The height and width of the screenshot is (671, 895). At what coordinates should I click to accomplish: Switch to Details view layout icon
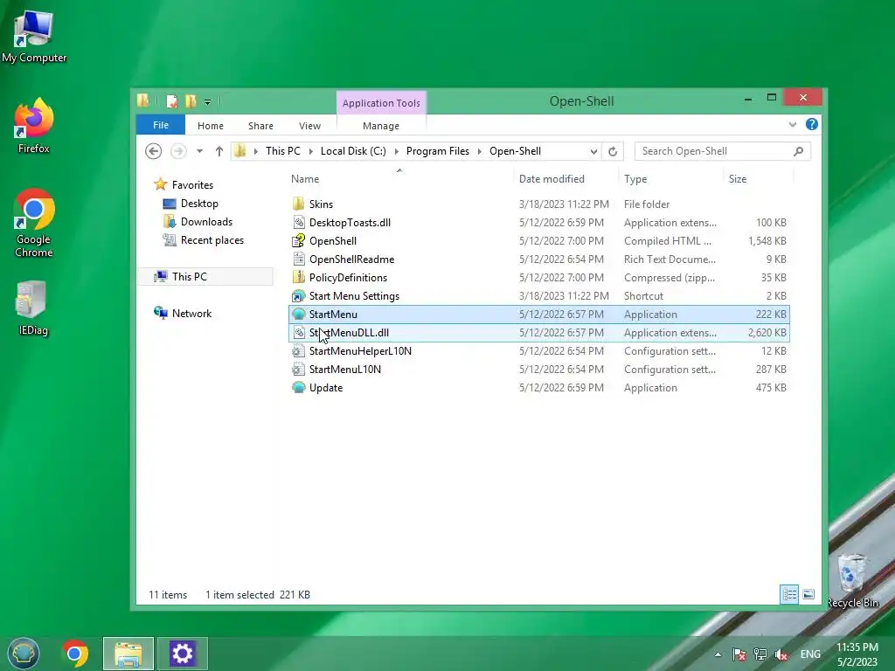(789, 594)
